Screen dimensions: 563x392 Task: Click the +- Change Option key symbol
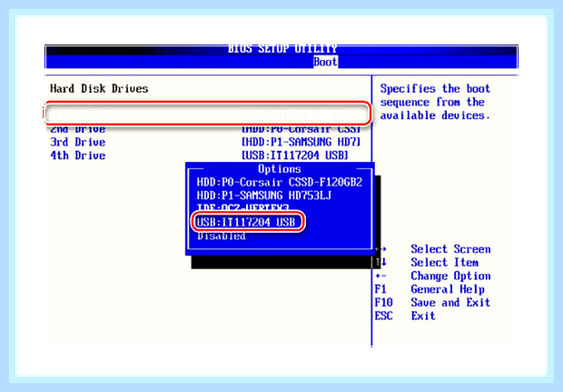[x=380, y=276]
